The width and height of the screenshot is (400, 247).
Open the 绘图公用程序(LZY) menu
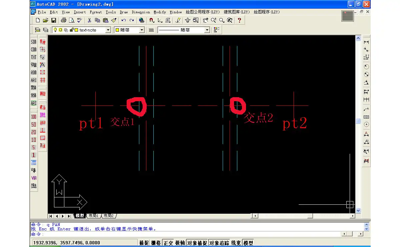click(x=203, y=12)
